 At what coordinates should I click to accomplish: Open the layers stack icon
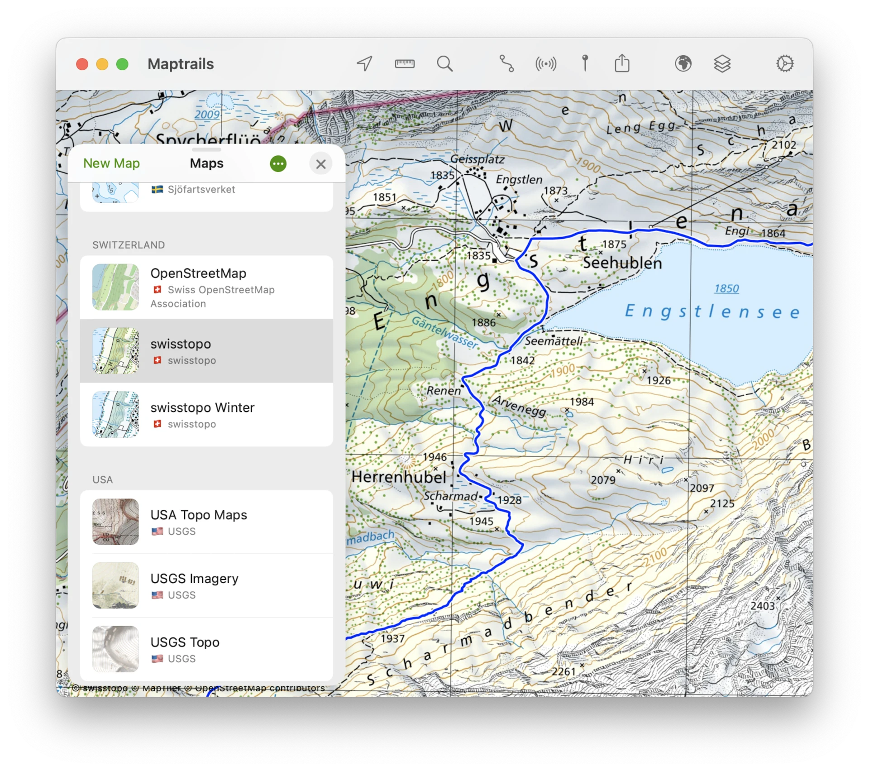click(x=722, y=64)
